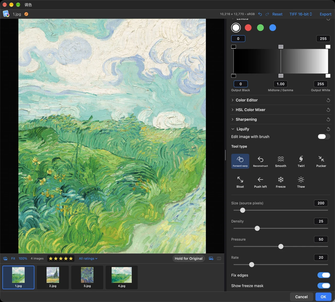Screen dimensions: 335x302
Task: Select the Freeze mask tool
Action: [x=281, y=182]
